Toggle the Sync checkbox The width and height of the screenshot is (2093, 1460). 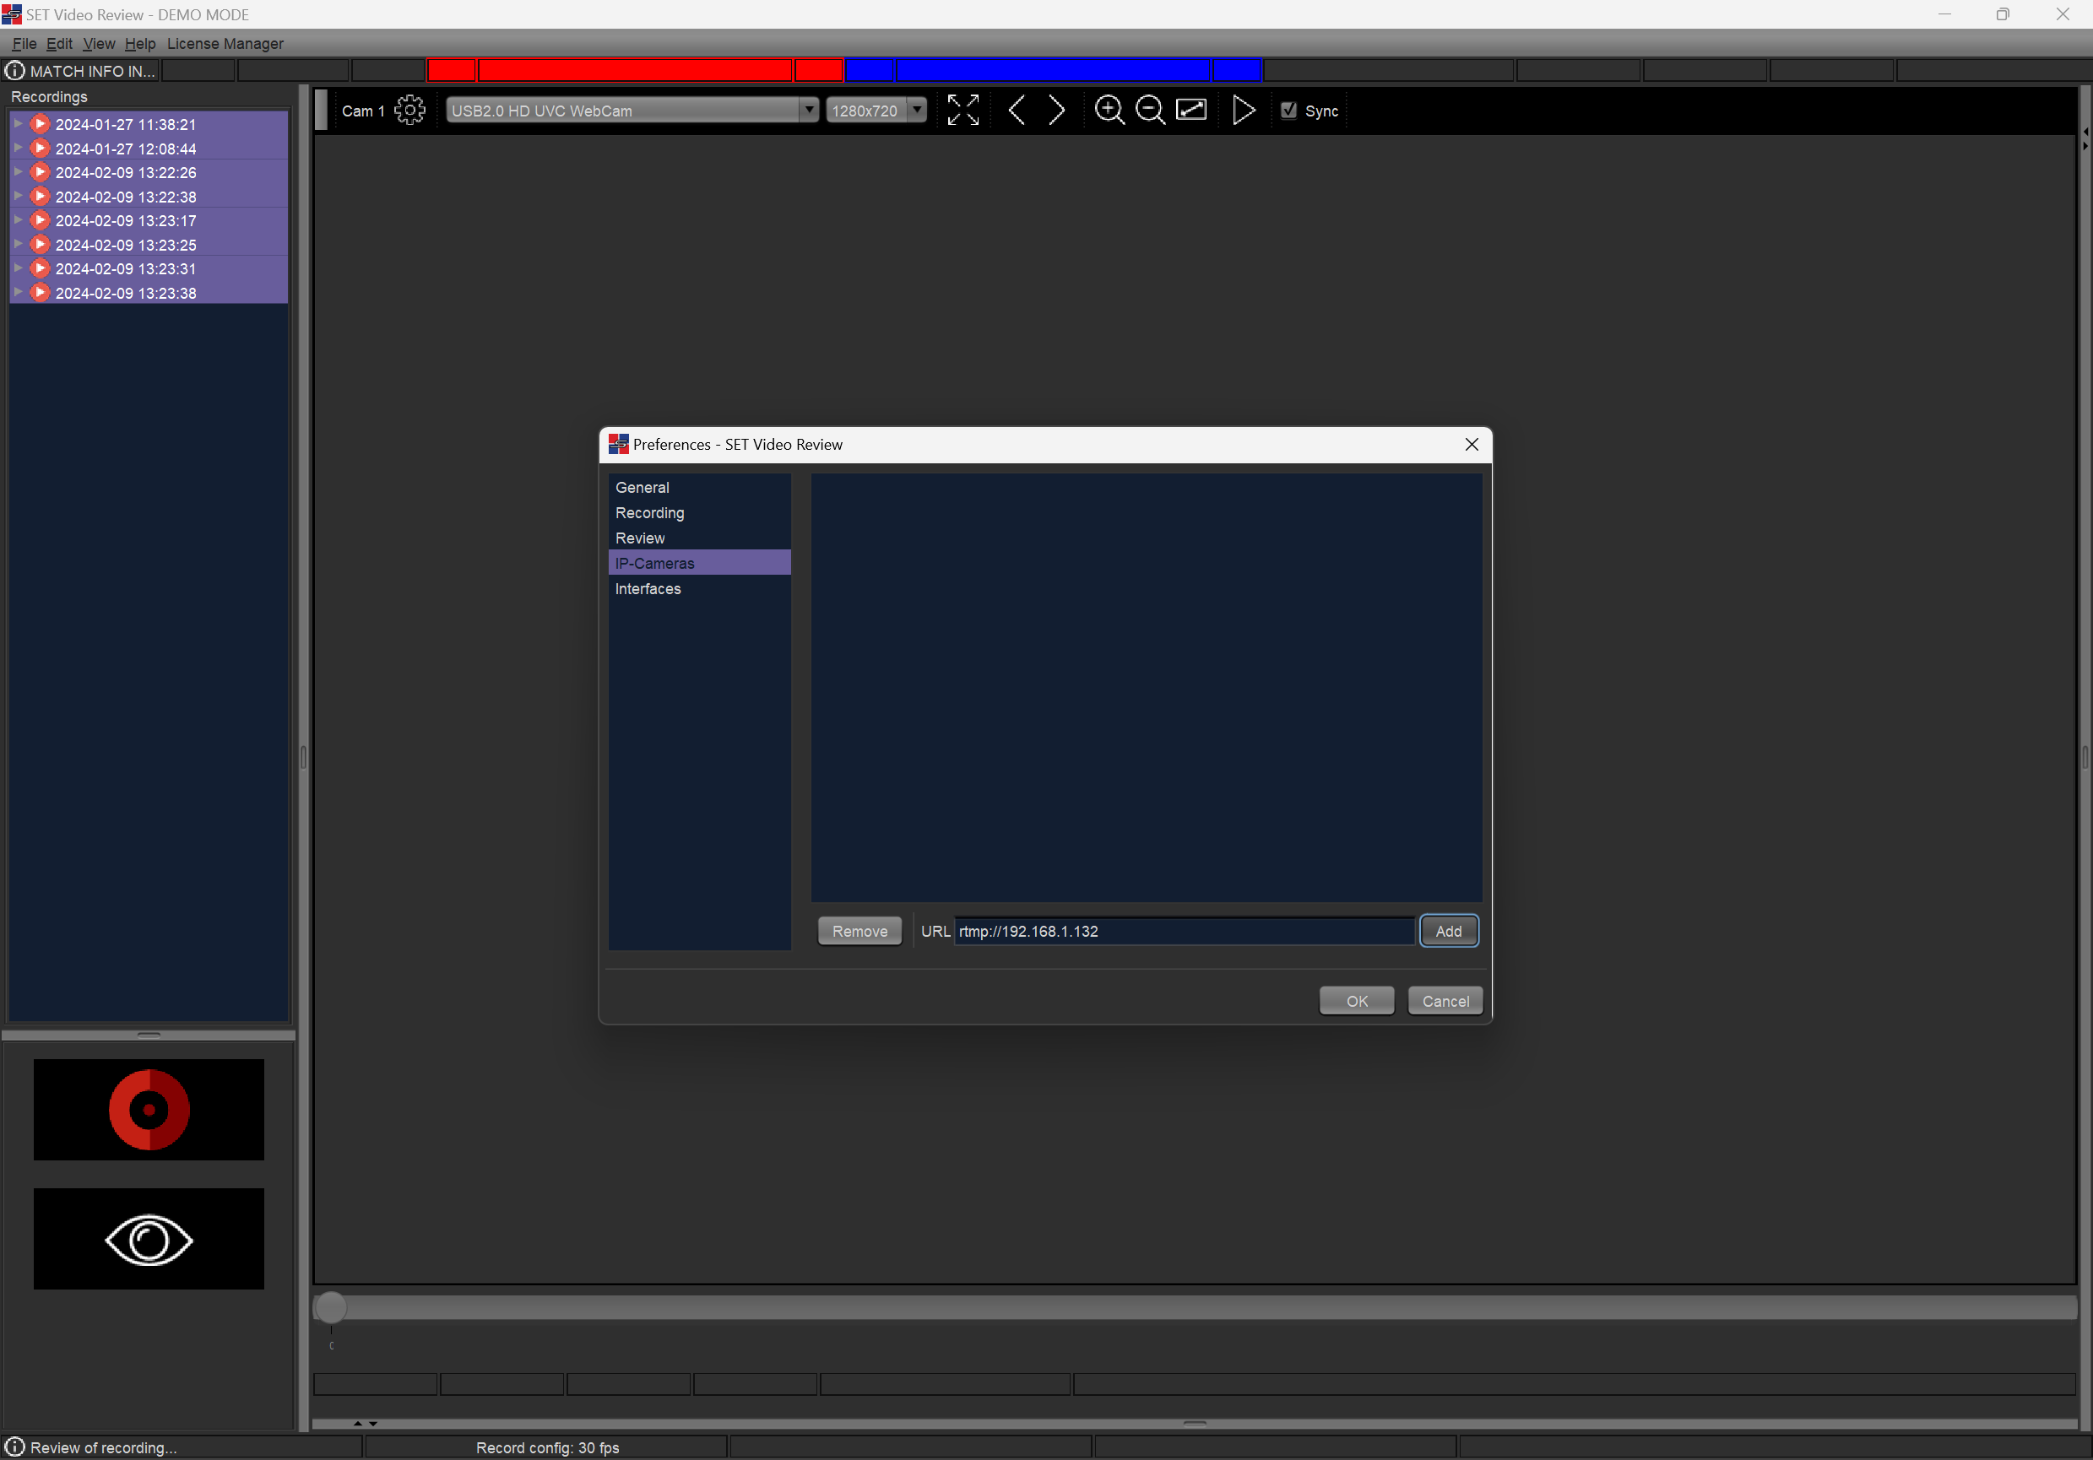tap(1288, 111)
